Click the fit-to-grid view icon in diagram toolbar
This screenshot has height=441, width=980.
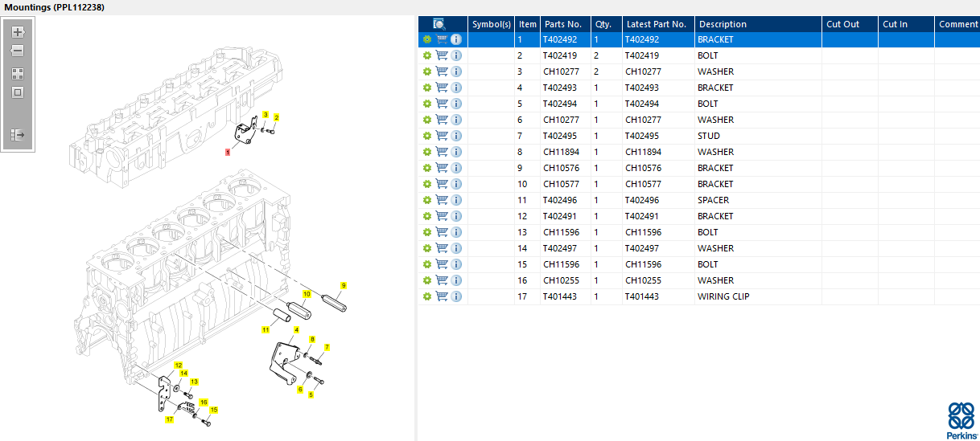[x=18, y=73]
